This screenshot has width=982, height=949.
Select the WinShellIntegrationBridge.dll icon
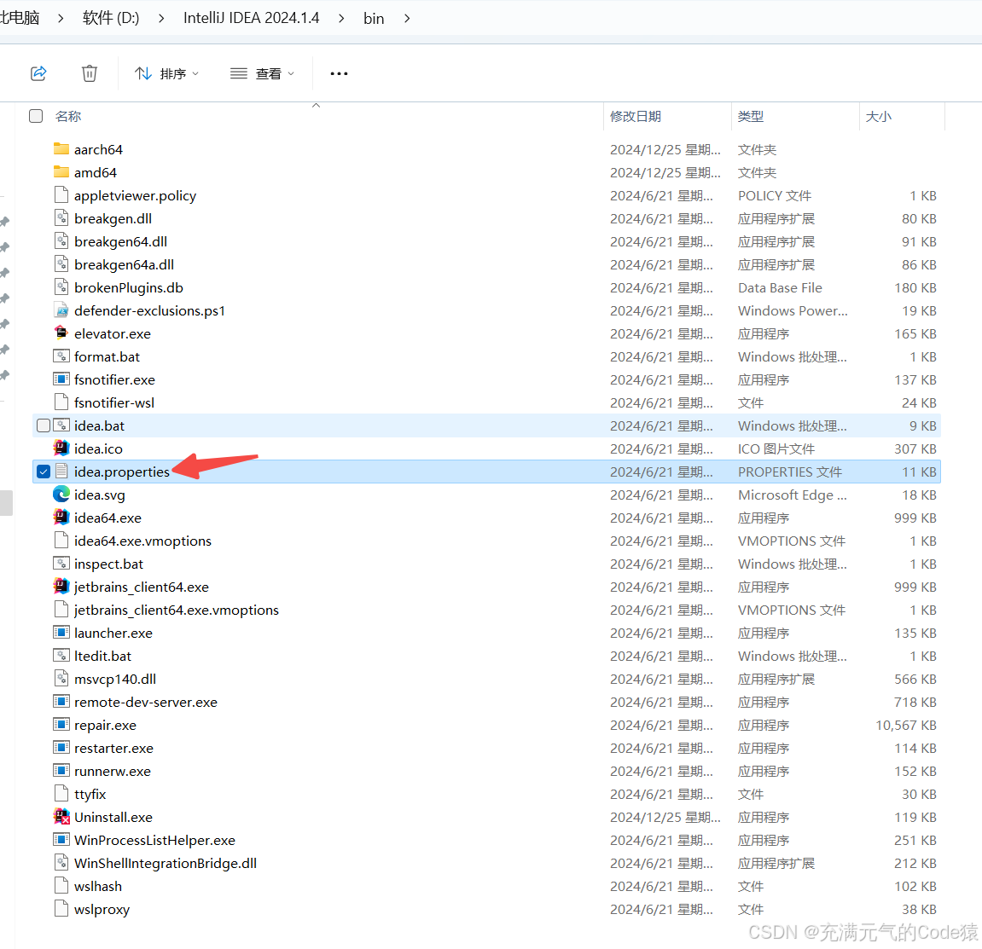(x=61, y=863)
